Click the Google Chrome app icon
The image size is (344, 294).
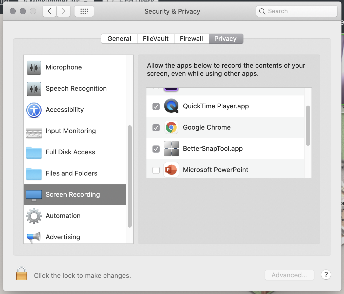pyautogui.click(x=171, y=128)
